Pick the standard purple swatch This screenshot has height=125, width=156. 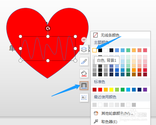(145, 90)
